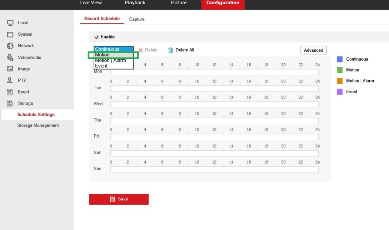Select Continuous in the record type list
The image size is (389, 230).
click(113, 49)
